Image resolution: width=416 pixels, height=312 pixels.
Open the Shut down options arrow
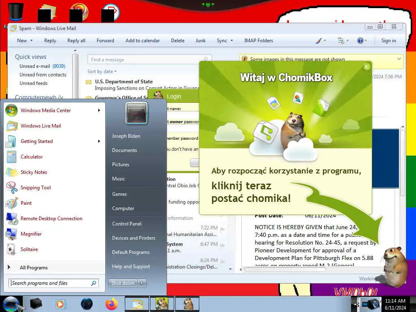[142, 283]
